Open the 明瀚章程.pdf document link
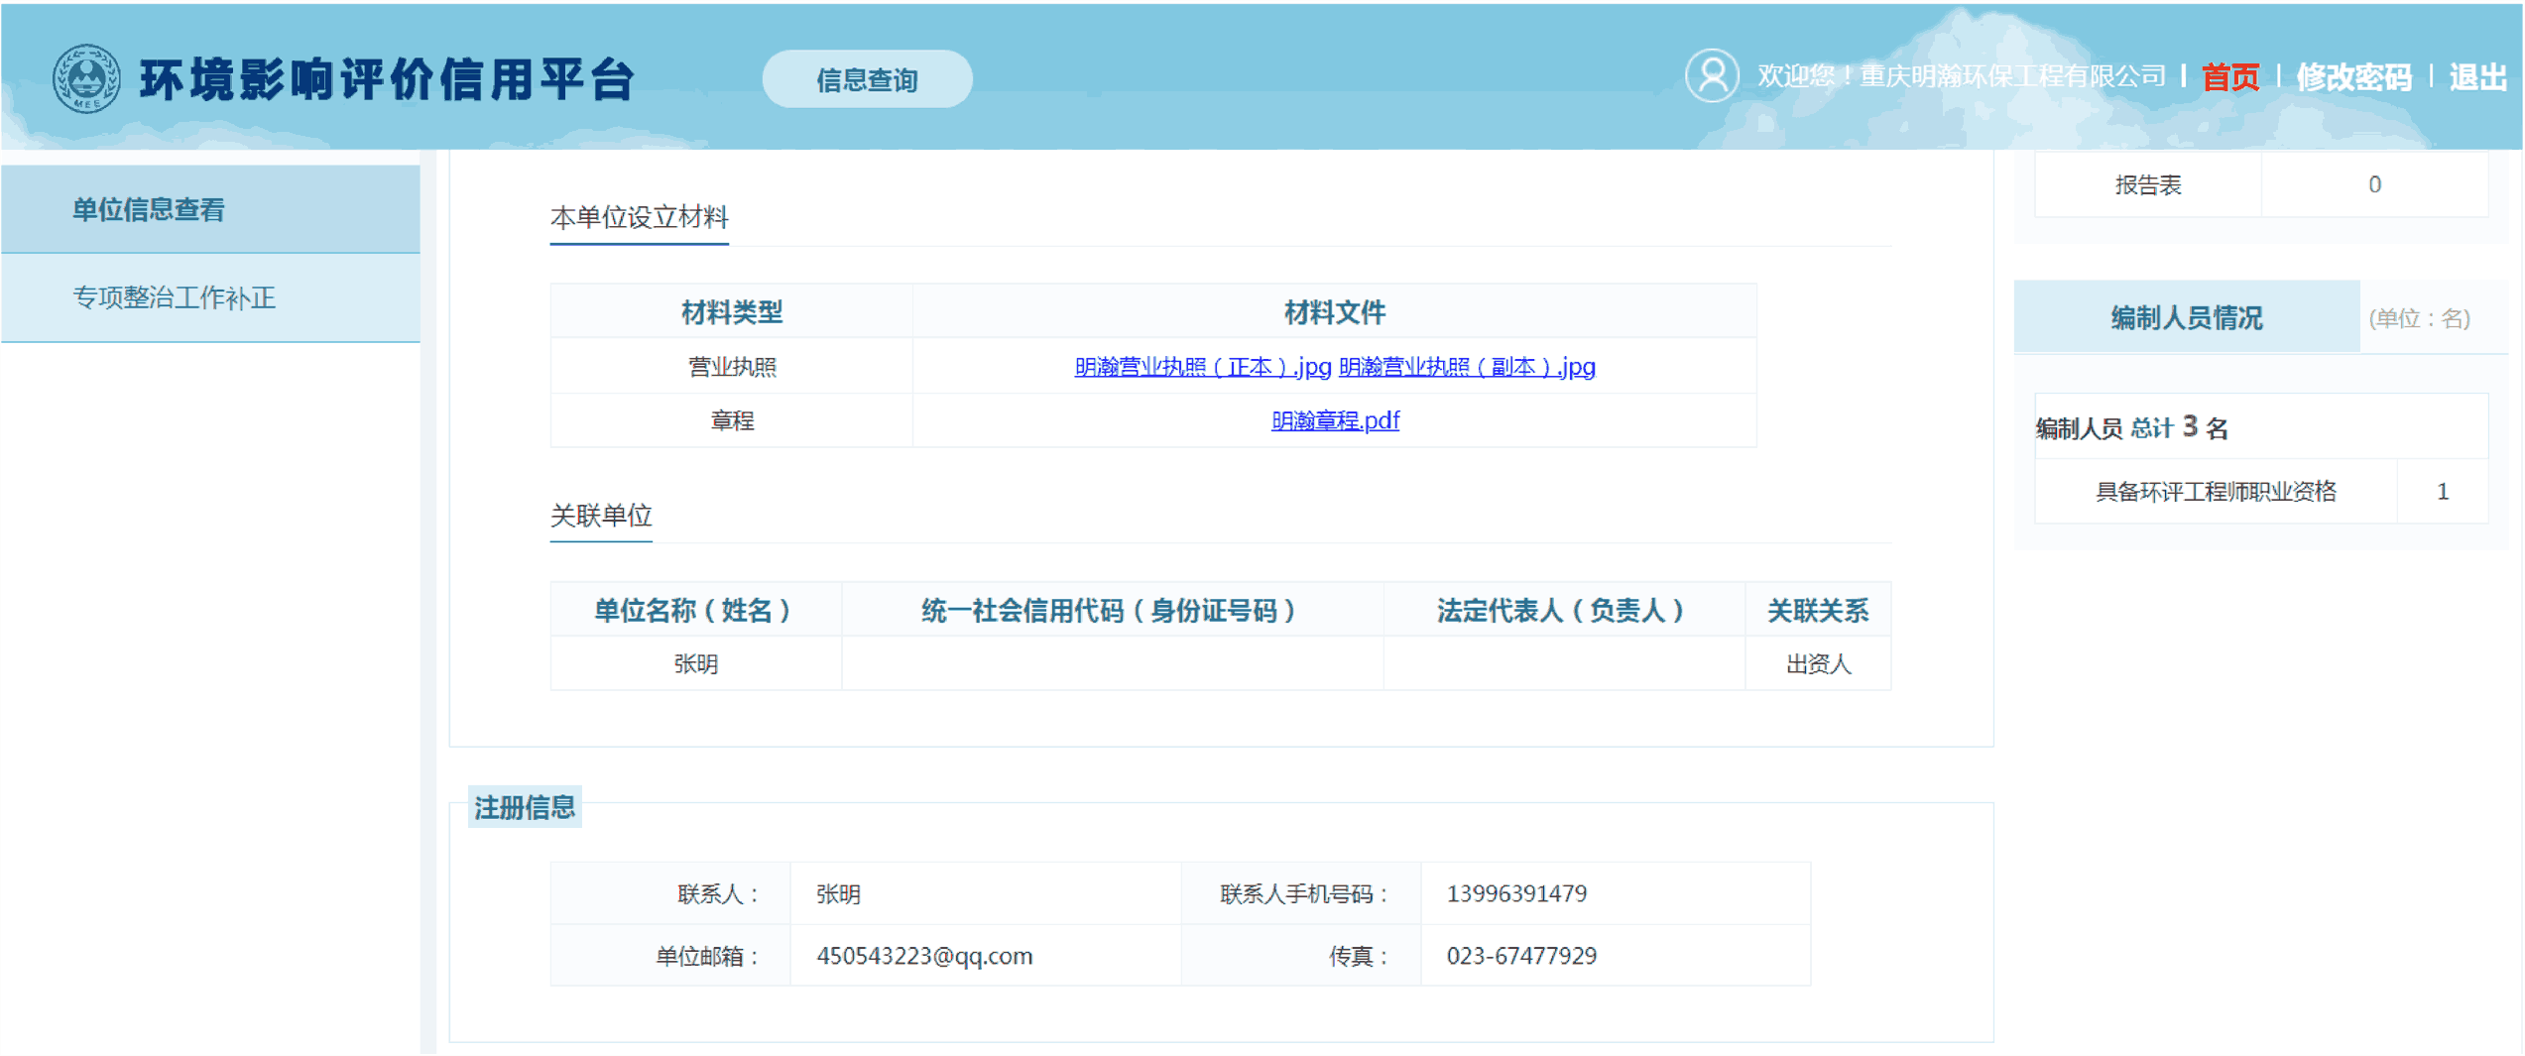The image size is (2525, 1056). click(x=1334, y=420)
